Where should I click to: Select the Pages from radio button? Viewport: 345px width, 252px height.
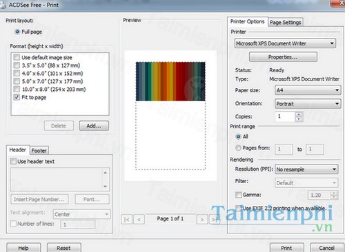238,148
